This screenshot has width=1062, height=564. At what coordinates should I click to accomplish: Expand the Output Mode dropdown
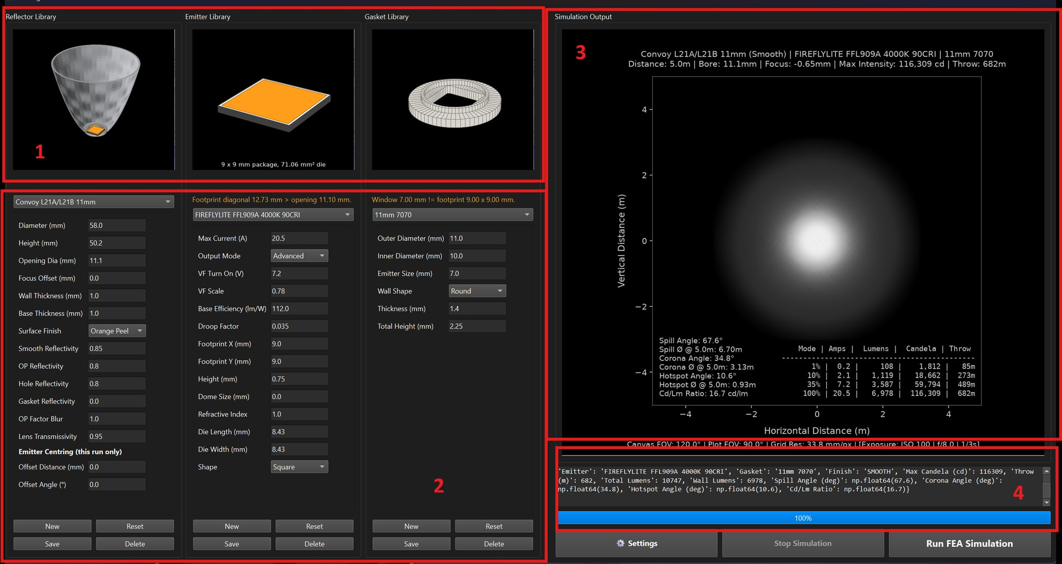[299, 256]
